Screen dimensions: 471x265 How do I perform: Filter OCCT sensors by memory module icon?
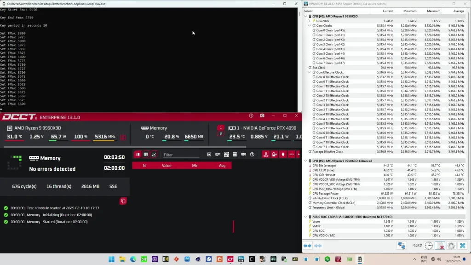point(244,155)
